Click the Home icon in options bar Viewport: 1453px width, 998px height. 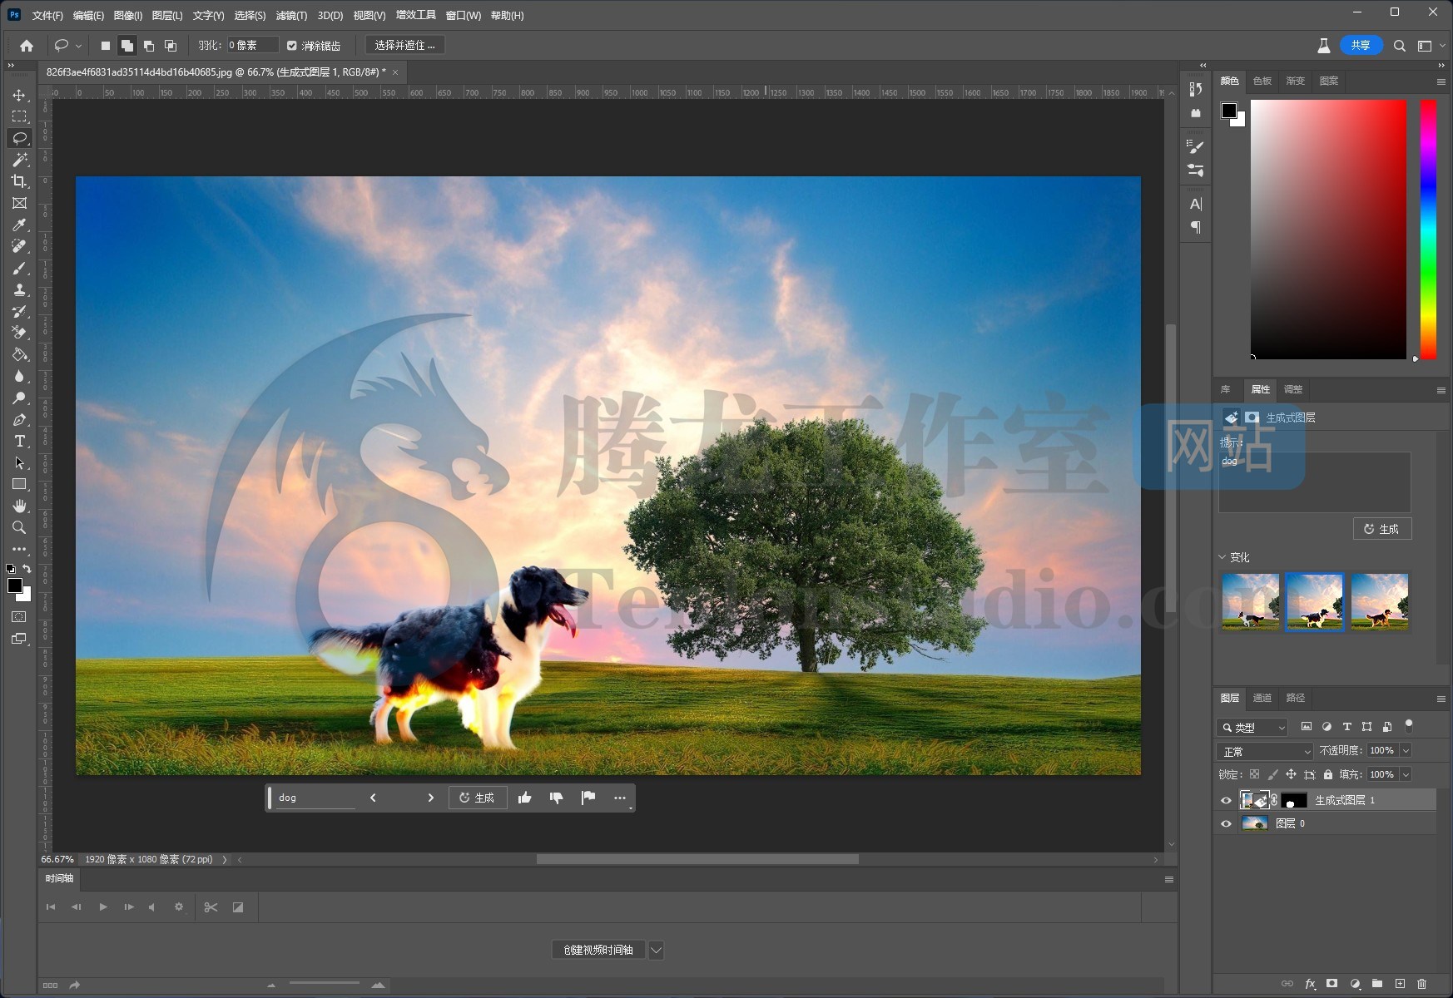click(x=27, y=46)
